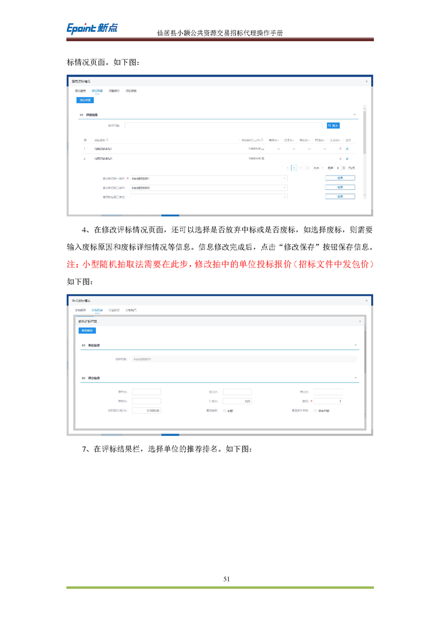The width and height of the screenshot is (440, 623).
Task: Click the blue 修改保存 button
Action: [x=87, y=330]
